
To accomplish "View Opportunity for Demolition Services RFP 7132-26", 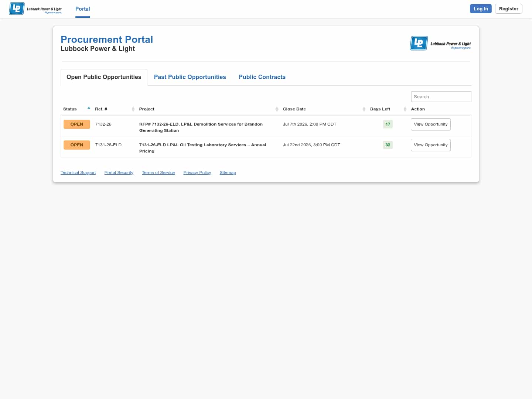I will 431,125.
